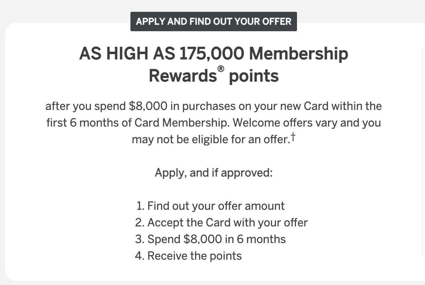Click the "175,000" figure in the heading
The width and height of the screenshot is (425, 285).
click(x=212, y=54)
